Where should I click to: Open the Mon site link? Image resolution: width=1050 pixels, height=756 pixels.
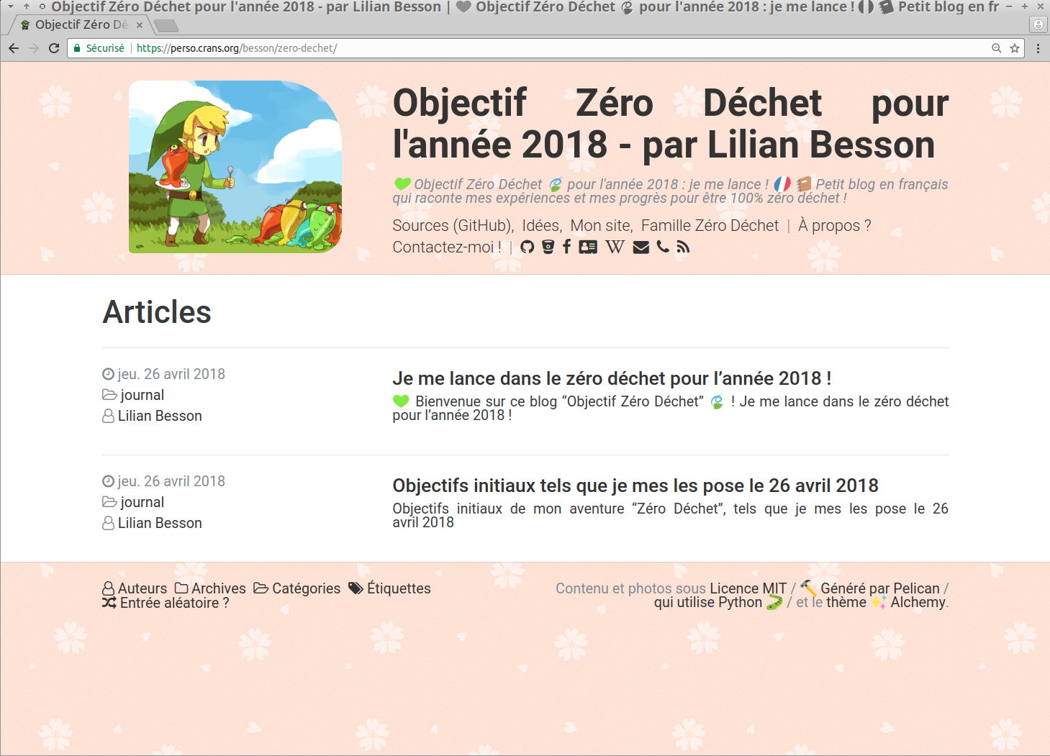tap(602, 226)
